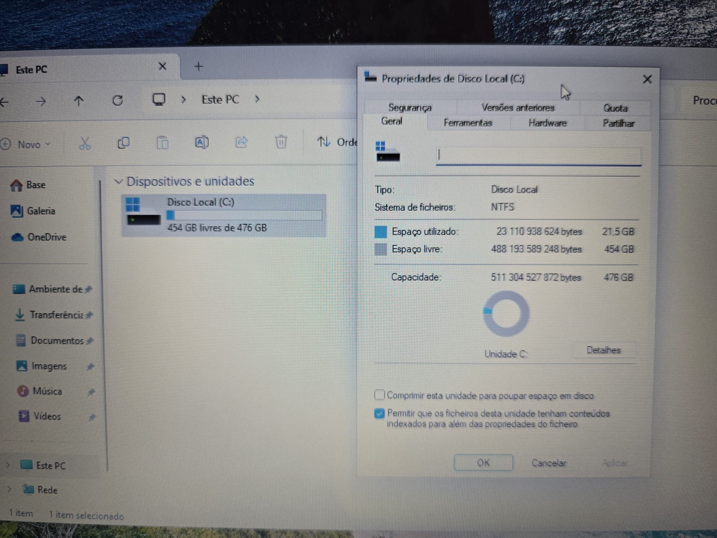Viewport: 717px width, 538px height.
Task: Switch to the Quota tab
Action: tap(615, 108)
